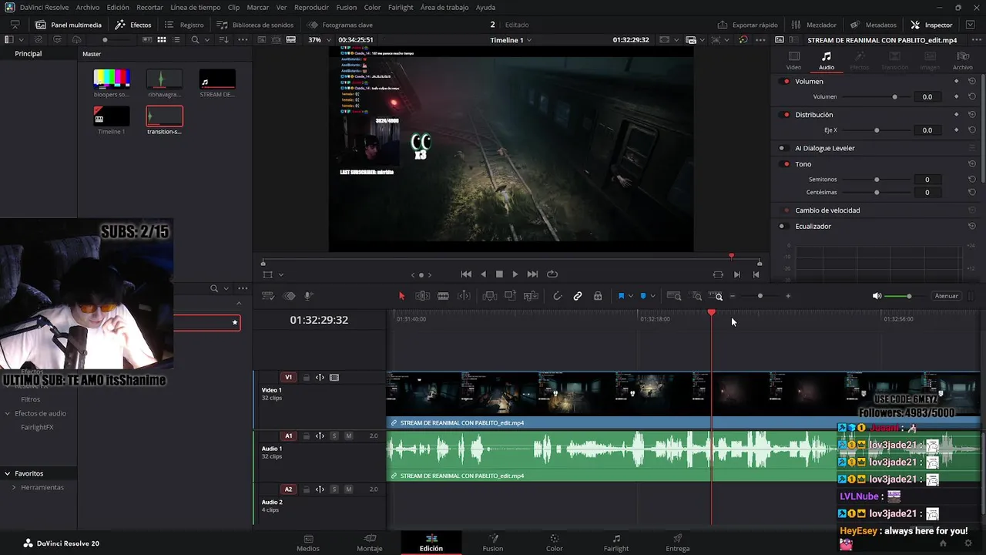The image size is (986, 555).
Task: Open project settings gear in bottom-right corner
Action: pyautogui.click(x=968, y=543)
